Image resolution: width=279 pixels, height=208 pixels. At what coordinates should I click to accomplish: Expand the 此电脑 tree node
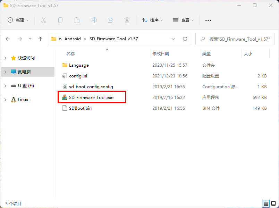click(5, 72)
